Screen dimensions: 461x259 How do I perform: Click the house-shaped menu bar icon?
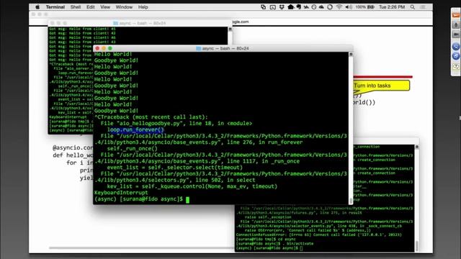click(x=290, y=7)
